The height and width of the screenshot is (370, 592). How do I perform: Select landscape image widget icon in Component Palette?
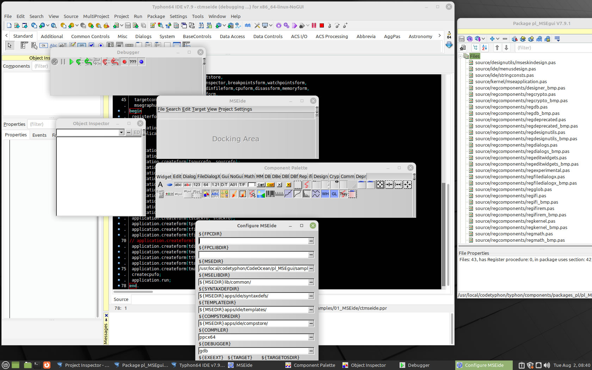coord(261,194)
